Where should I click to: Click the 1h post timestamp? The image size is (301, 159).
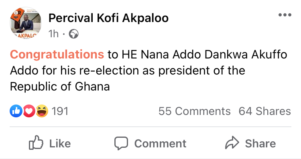point(53,34)
